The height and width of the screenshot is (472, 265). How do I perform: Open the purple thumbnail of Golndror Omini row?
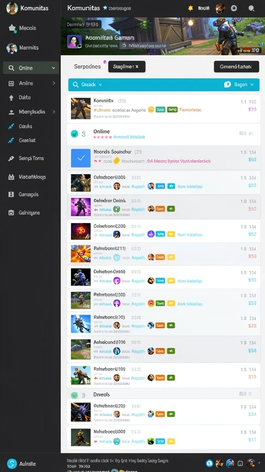[x=81, y=207]
